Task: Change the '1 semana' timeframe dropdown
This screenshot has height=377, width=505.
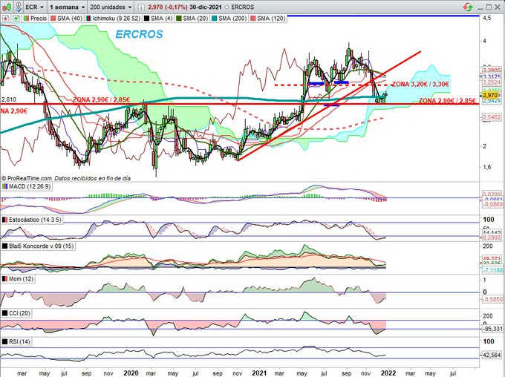Action: click(x=68, y=7)
